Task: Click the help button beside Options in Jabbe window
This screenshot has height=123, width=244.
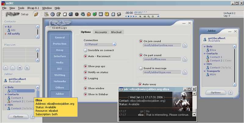Action: 231,92
